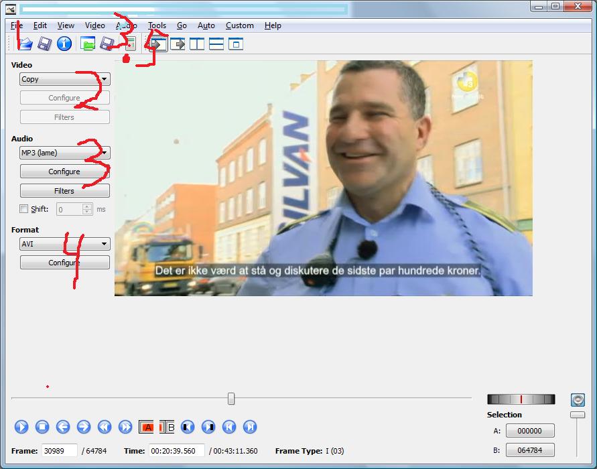The width and height of the screenshot is (597, 469).
Task: Open the Help menu
Action: (273, 25)
